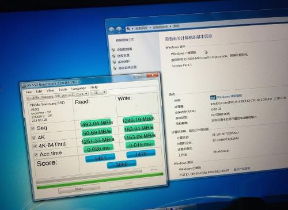
Task: Click the AS SSD Benchmark title bar icon
Action: (24, 86)
